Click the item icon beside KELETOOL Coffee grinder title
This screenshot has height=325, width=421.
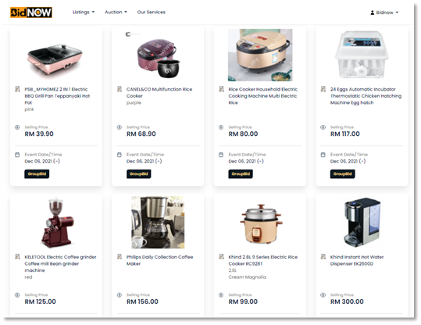point(17,257)
